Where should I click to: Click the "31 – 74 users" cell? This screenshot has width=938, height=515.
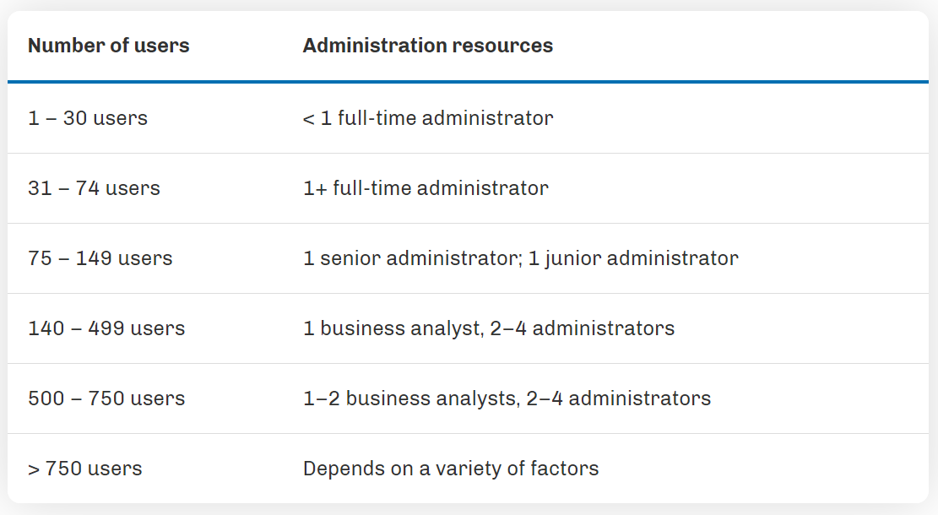(94, 188)
